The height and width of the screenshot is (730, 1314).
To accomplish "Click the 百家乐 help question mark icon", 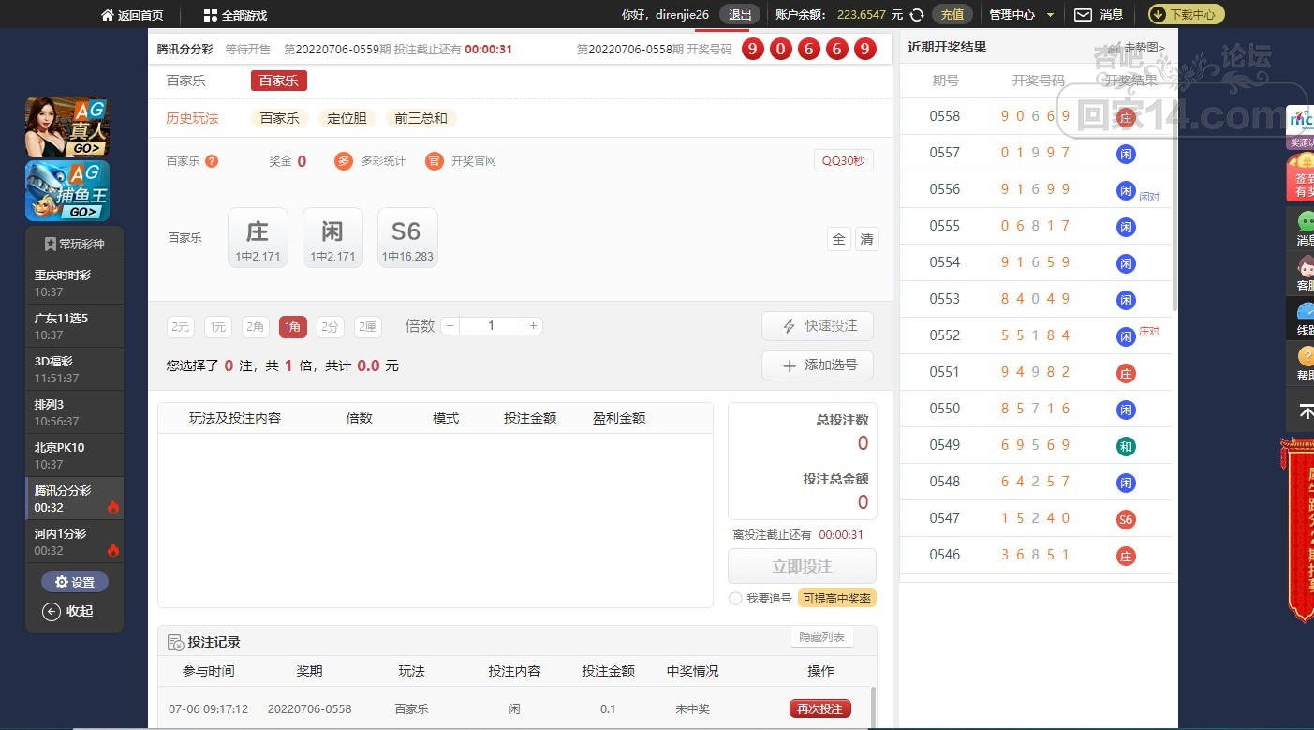I will click(x=212, y=161).
